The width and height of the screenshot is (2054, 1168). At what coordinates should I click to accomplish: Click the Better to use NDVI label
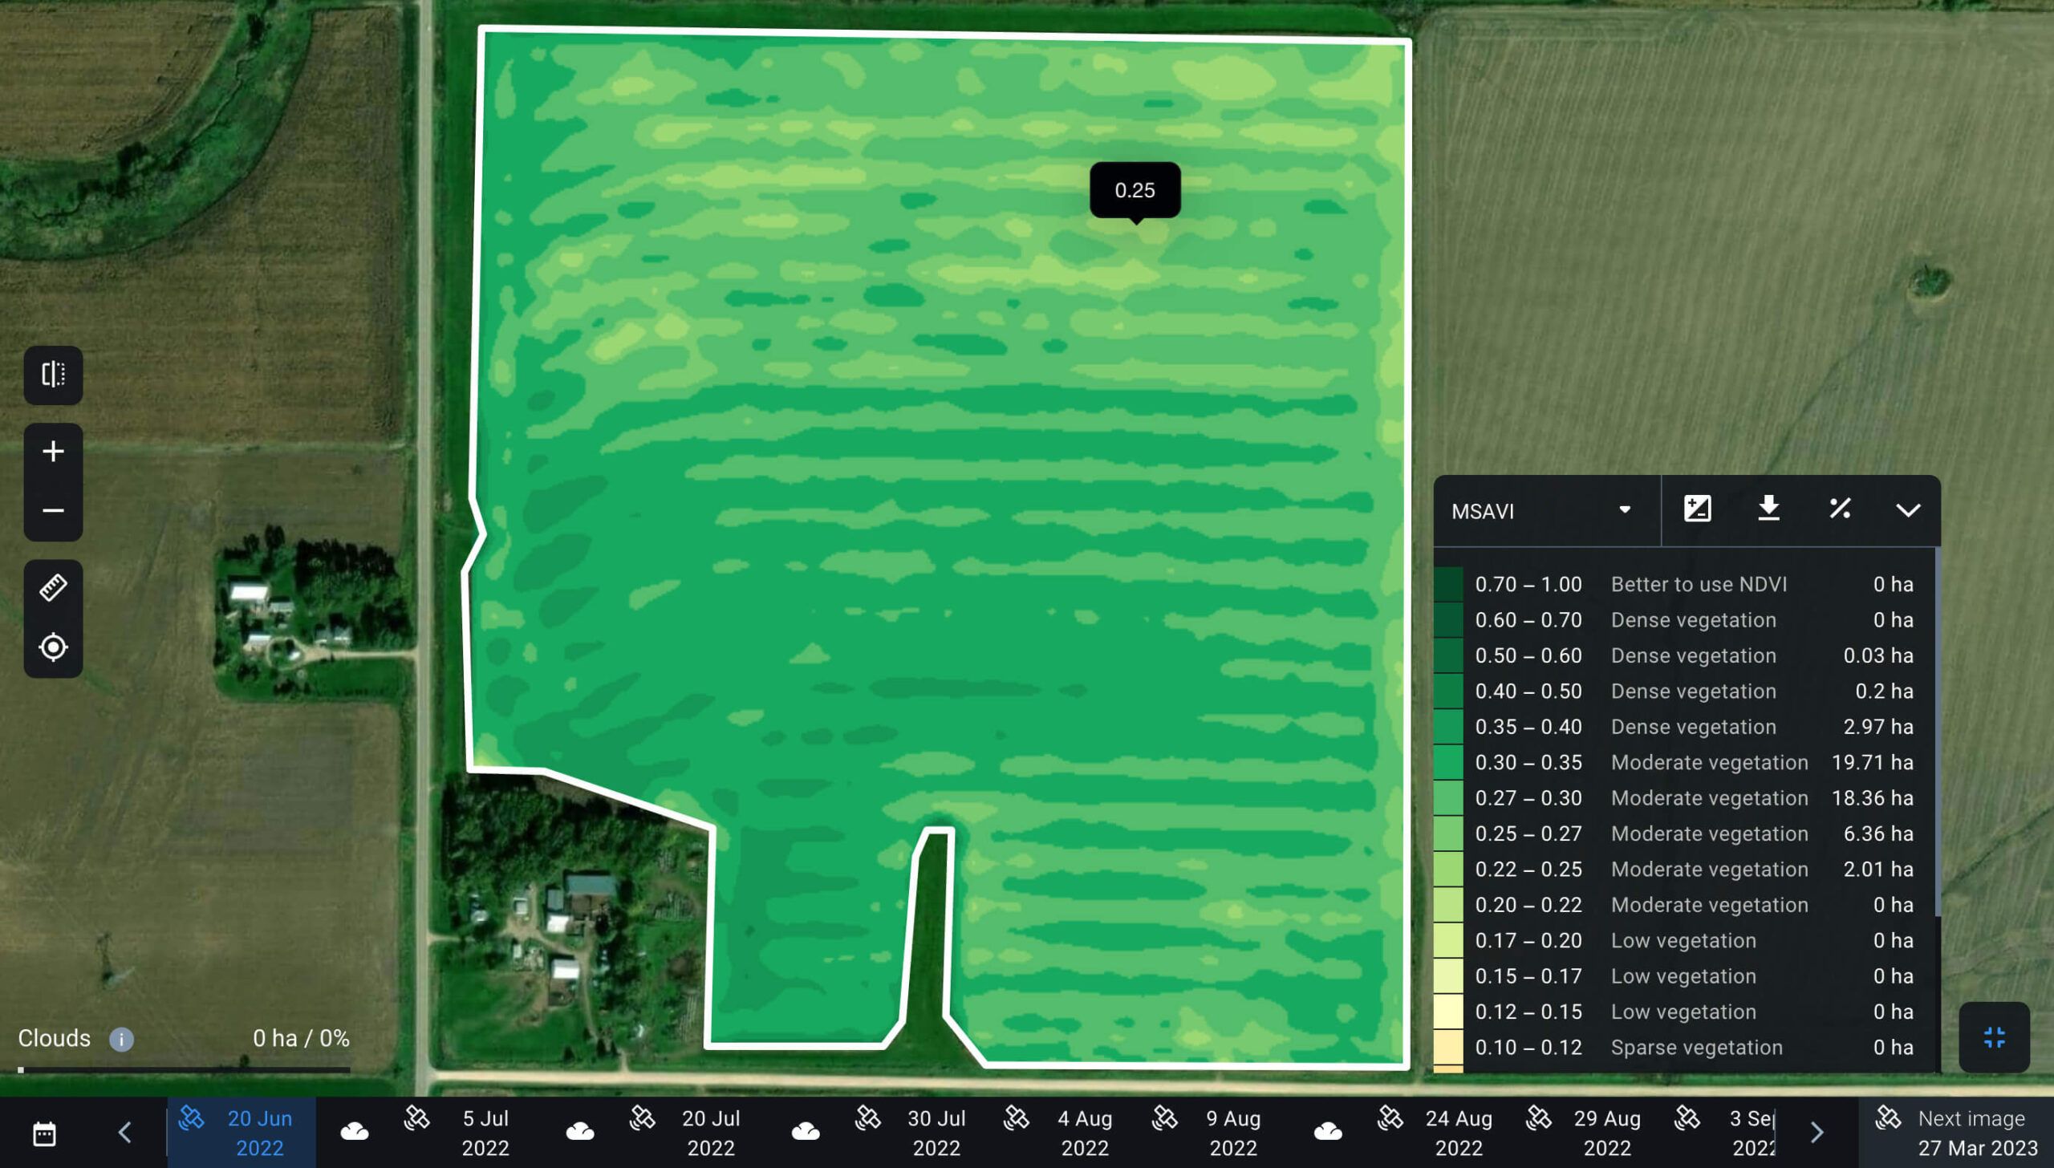tap(1699, 585)
